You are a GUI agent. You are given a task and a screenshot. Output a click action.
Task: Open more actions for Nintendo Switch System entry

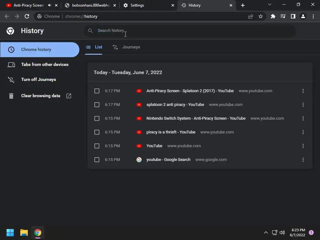click(x=303, y=118)
